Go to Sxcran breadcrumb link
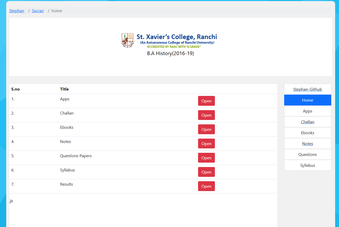Image resolution: width=339 pixels, height=227 pixels. coord(38,11)
